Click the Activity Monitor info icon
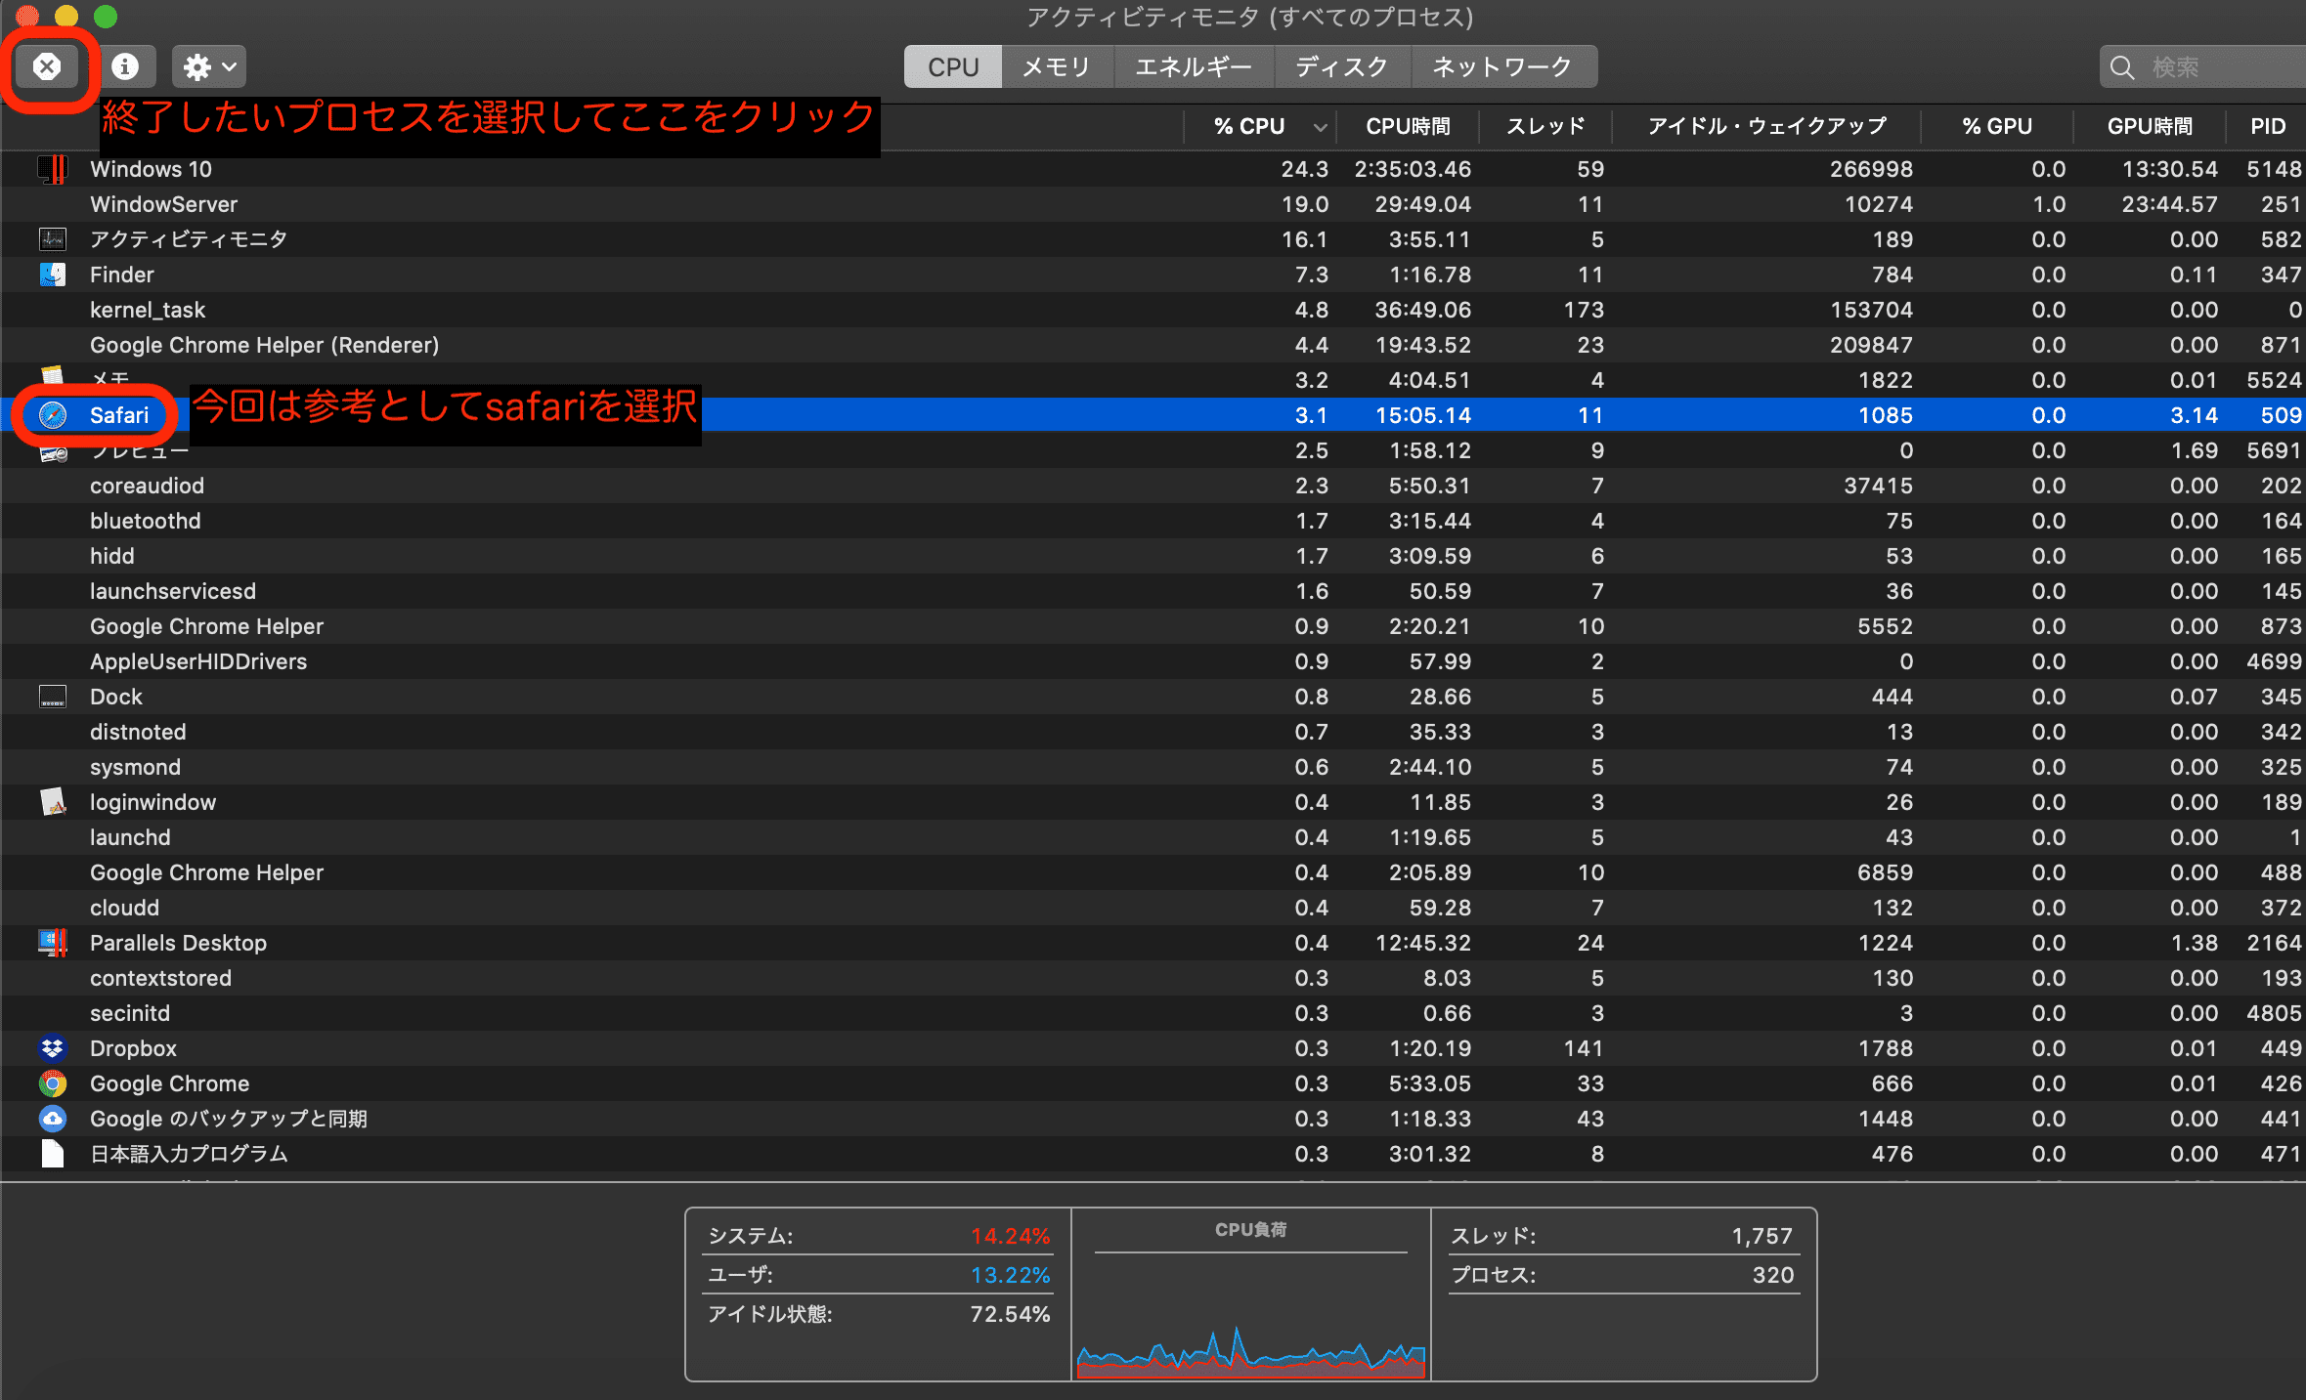 point(127,65)
